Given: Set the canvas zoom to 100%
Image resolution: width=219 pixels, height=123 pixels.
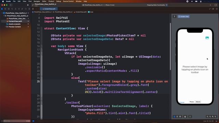Looking at the screenshot, I should [x=210, y=117].
